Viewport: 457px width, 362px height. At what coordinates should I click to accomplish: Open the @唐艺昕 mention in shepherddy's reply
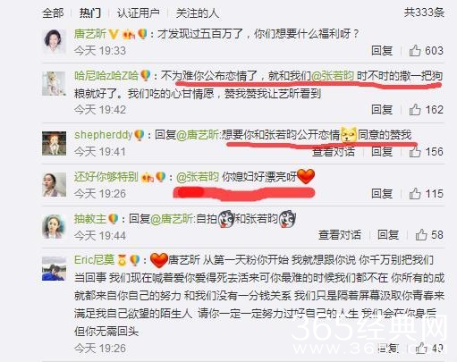(x=198, y=135)
